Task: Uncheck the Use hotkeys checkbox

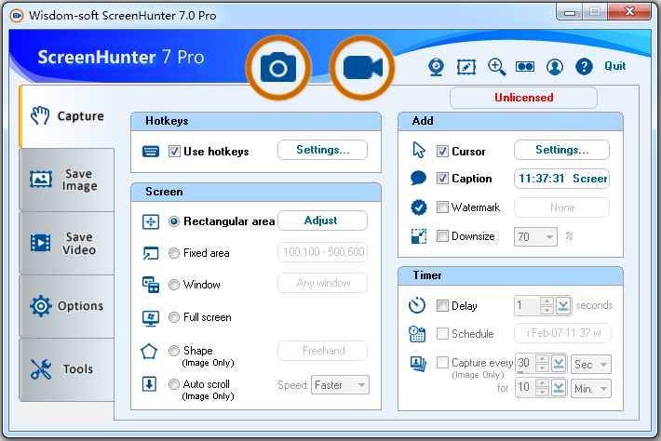Action: tap(175, 151)
